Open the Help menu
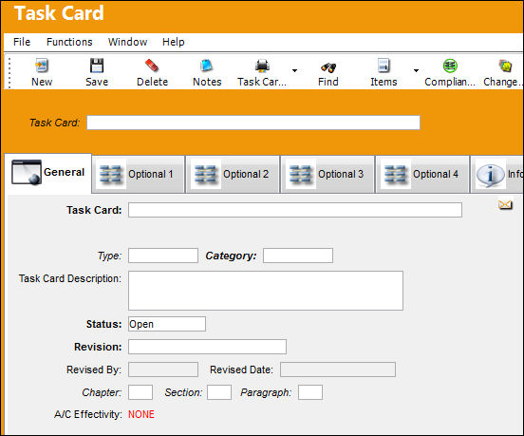 [173, 42]
